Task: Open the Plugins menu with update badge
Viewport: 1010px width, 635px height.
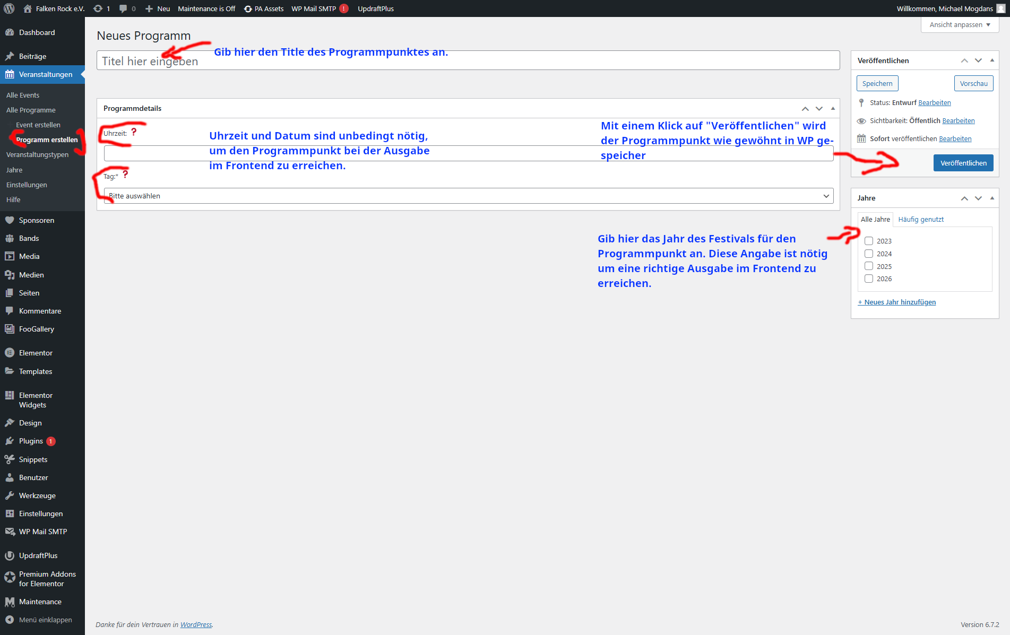Action: (31, 441)
